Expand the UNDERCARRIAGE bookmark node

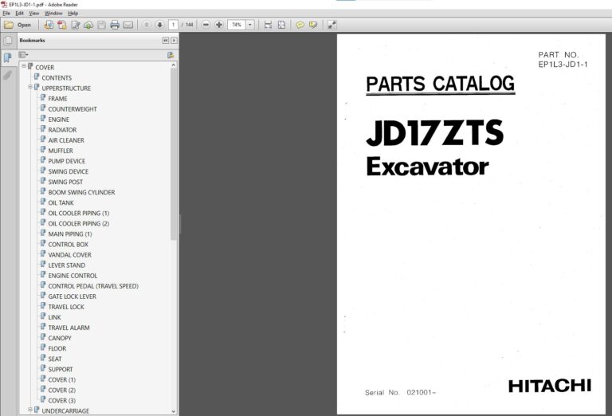[30, 410]
